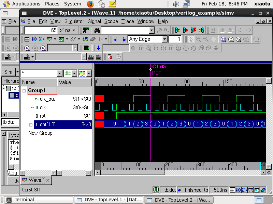Click the C1 cursor marker handle

coord(150,70)
